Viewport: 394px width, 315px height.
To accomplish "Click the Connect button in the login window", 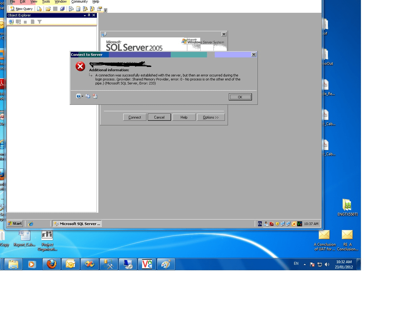I will coord(135,117).
